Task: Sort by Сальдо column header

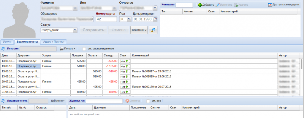Action: [x=110, y=55]
